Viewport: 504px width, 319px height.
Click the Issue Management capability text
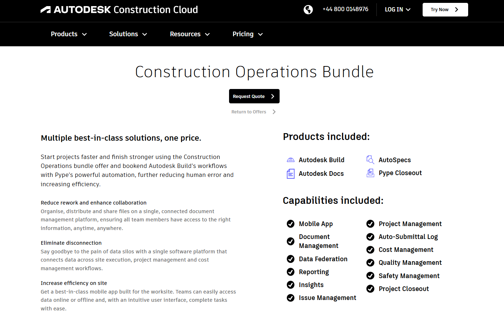(328, 298)
